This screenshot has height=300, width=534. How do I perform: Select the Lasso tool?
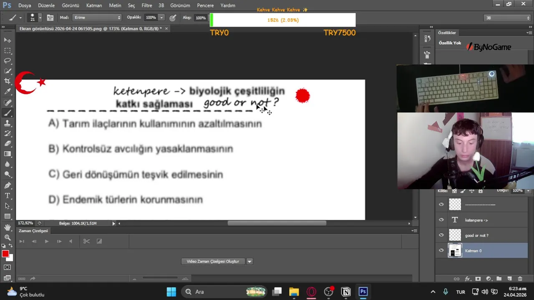pos(8,61)
